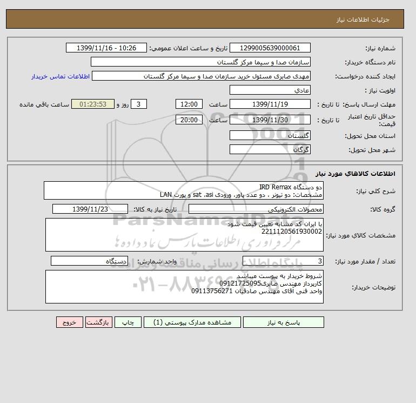Screen dimensions: 416x403
Task: Click تعداد / مقدار مورد نیاز label
Action: click(x=365, y=261)
